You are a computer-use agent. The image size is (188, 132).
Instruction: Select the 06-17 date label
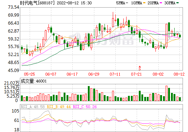(x=72, y=74)
